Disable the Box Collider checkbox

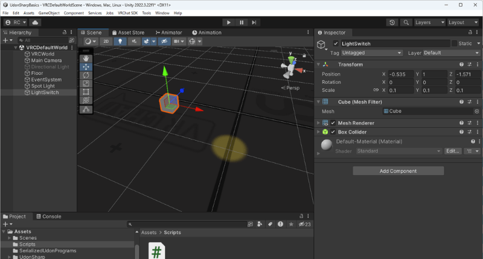[333, 132]
